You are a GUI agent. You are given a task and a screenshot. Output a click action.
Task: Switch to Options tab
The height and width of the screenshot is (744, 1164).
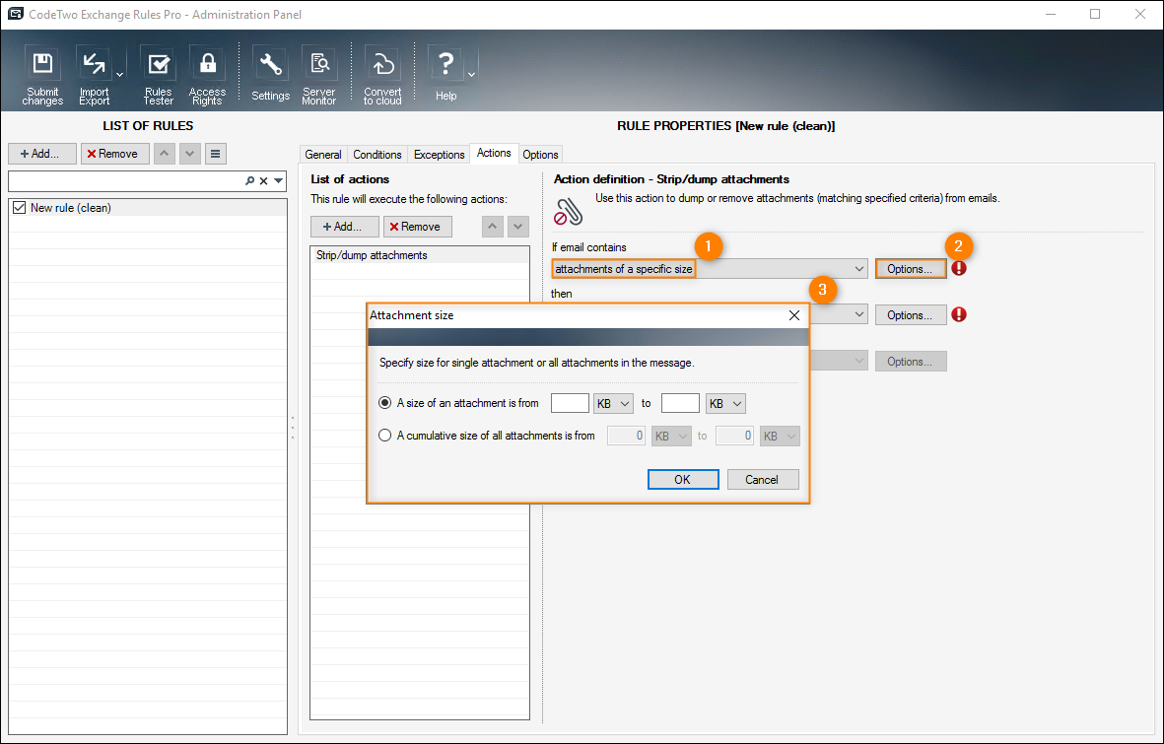[540, 155]
